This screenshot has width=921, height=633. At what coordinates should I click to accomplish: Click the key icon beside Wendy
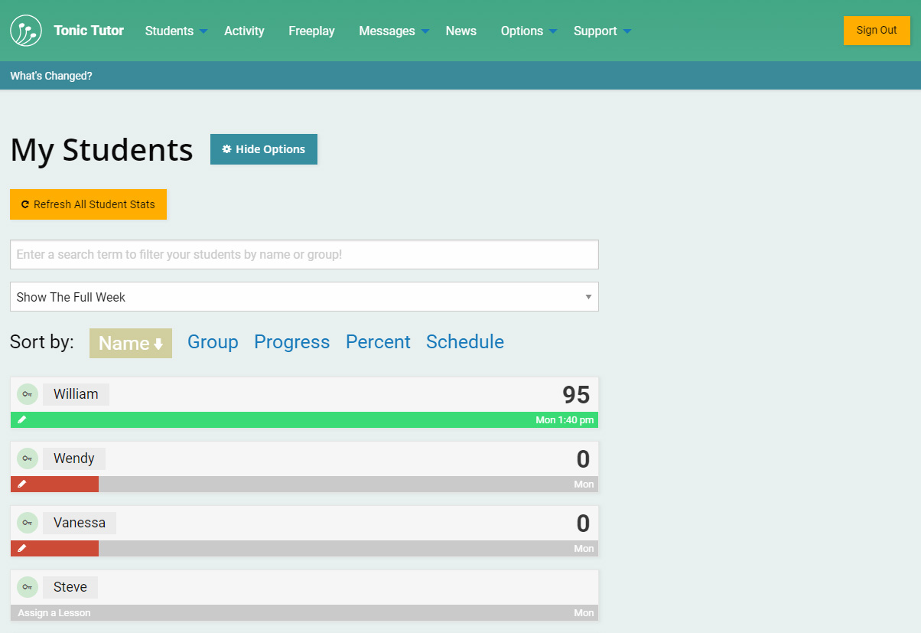pos(28,458)
